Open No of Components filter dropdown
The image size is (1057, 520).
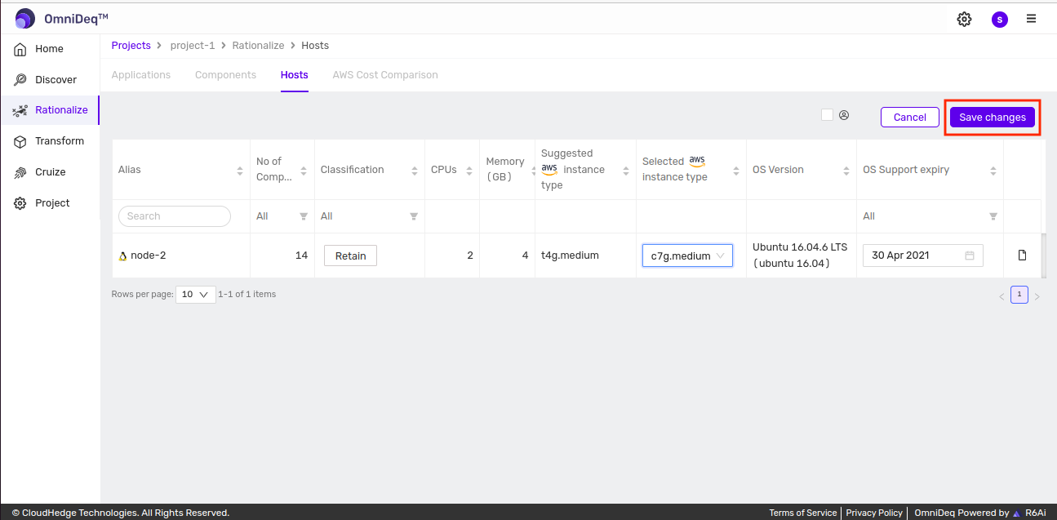303,216
